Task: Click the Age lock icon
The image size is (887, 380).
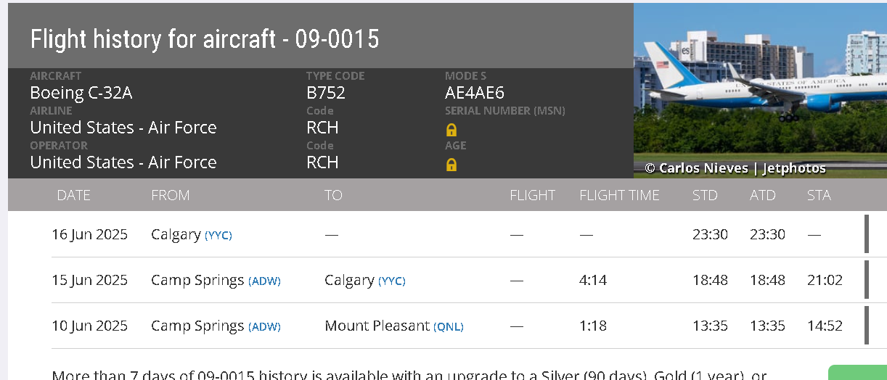Action: coord(451,165)
